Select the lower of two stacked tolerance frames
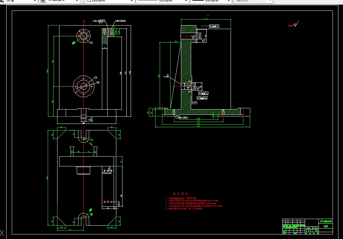The width and height of the screenshot is (343, 239). click(x=202, y=98)
